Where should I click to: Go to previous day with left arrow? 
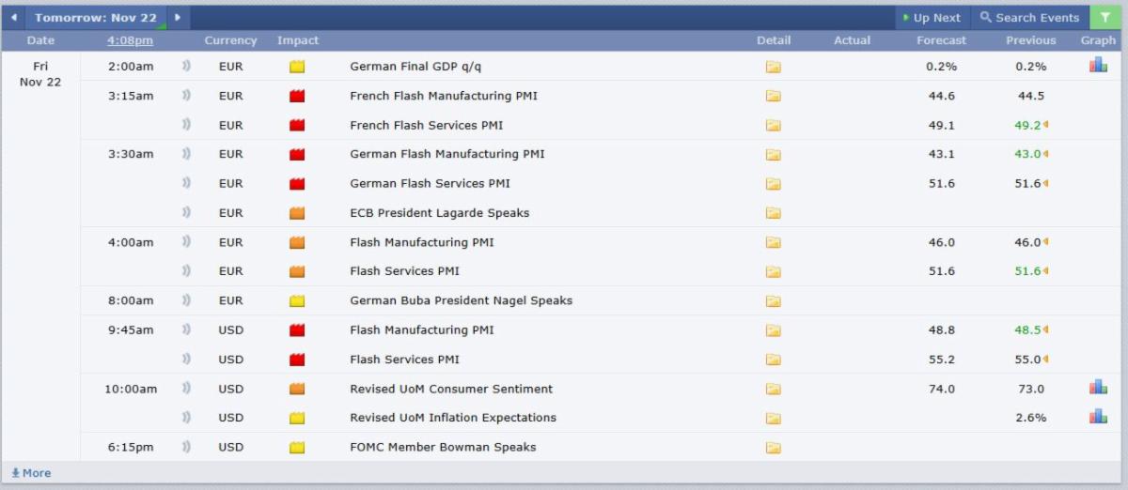coord(13,18)
